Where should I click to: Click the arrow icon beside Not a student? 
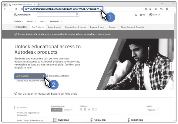pos(16,93)
